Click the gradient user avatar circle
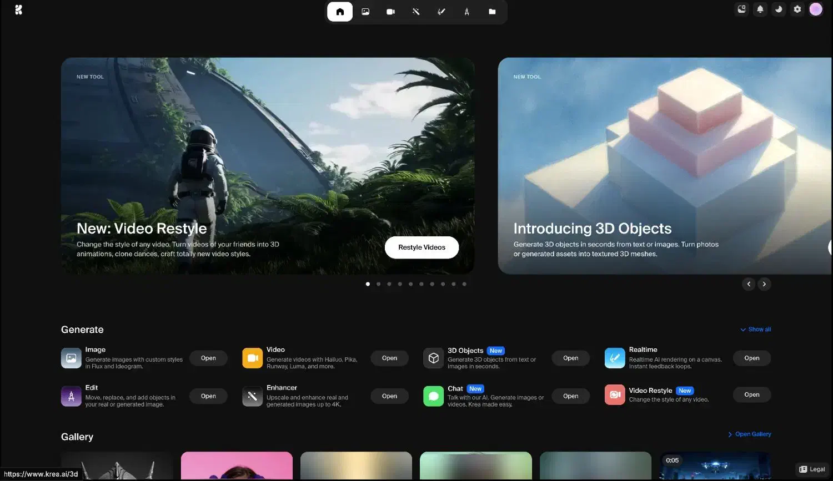Screen dimensions: 833x481 [x=816, y=9]
